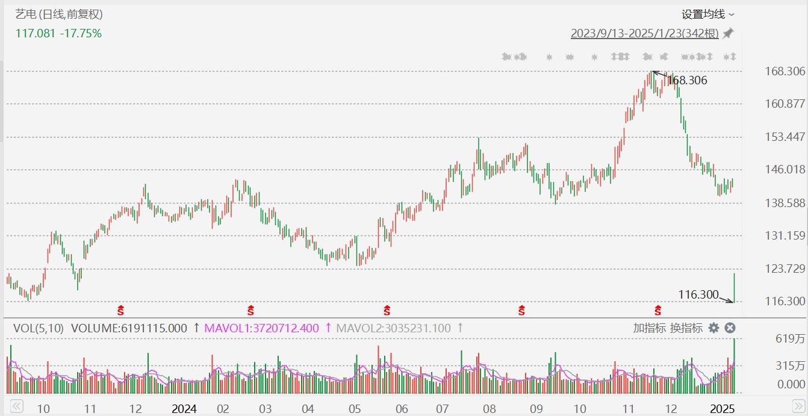Click the red S marker near February 2024
Viewport: 808px width, 416px height.
250,311
